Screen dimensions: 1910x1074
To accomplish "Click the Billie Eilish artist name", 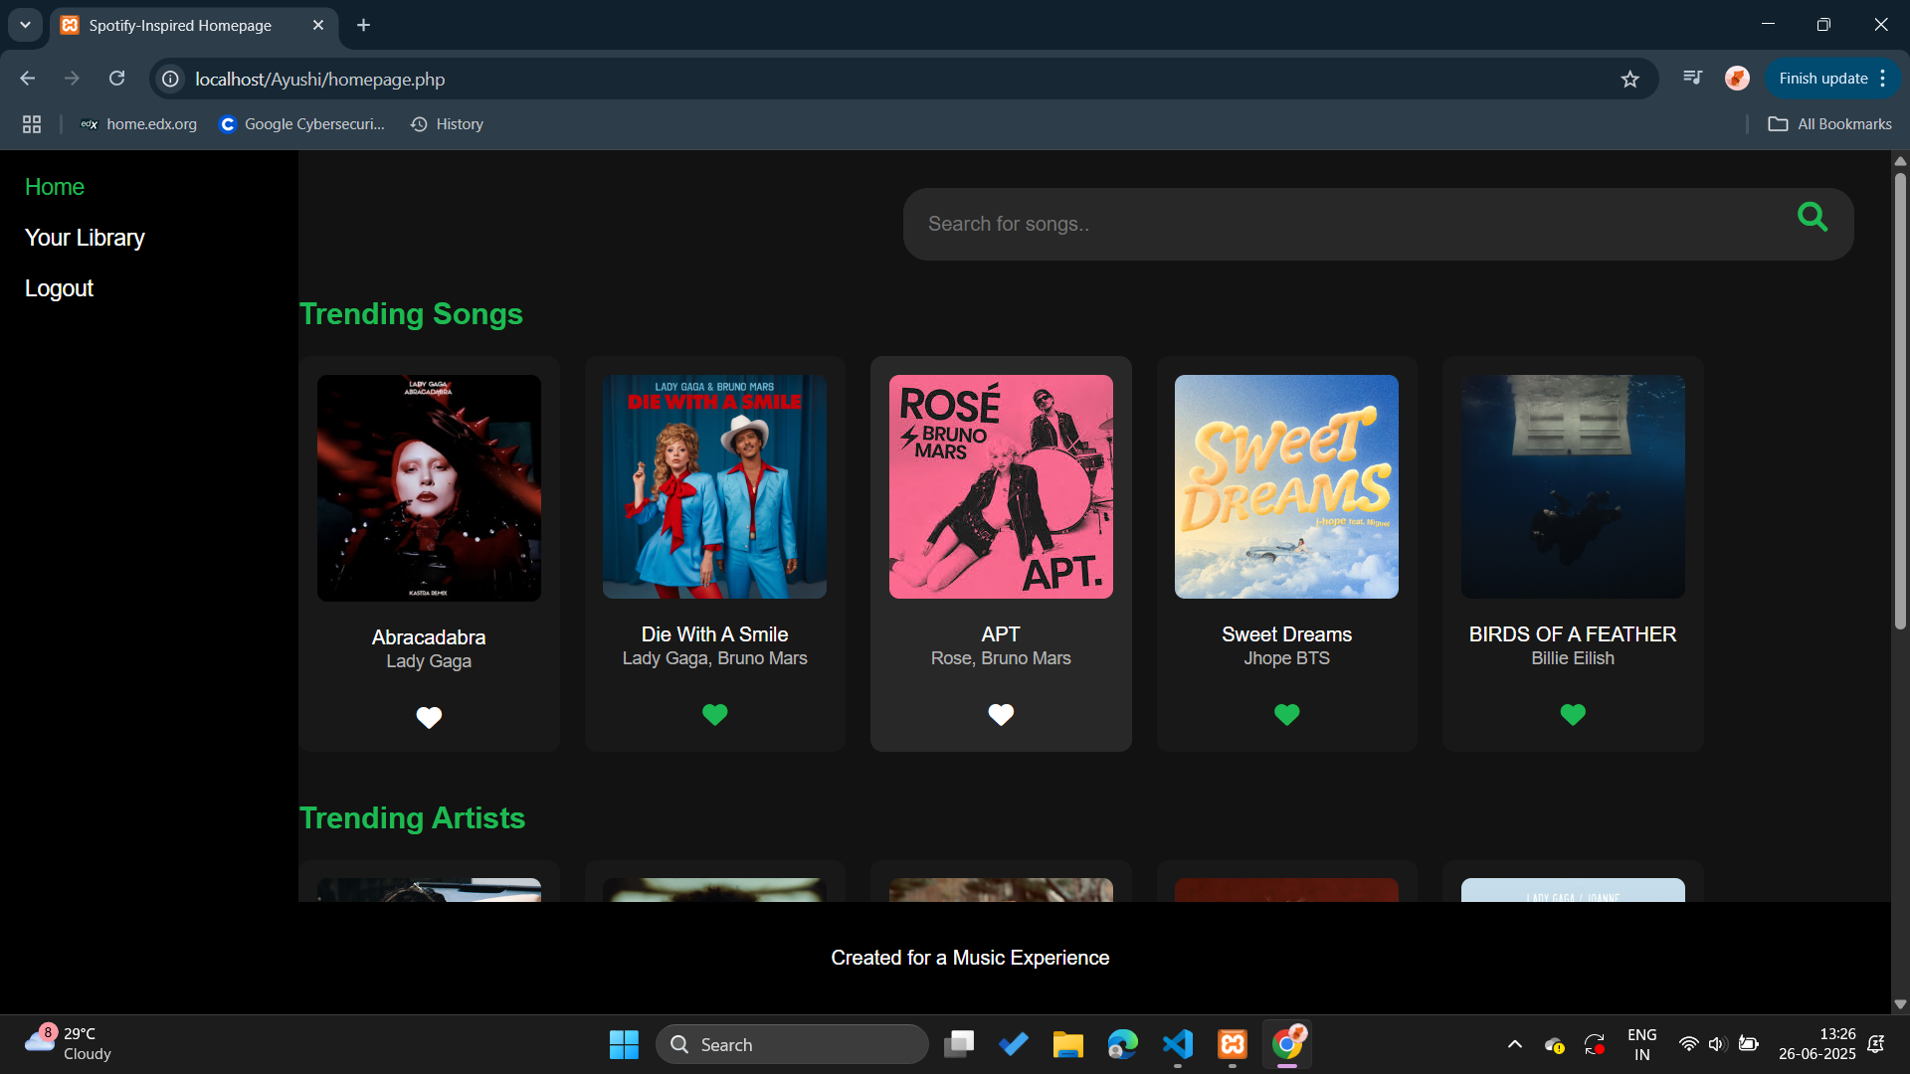I will [1573, 658].
